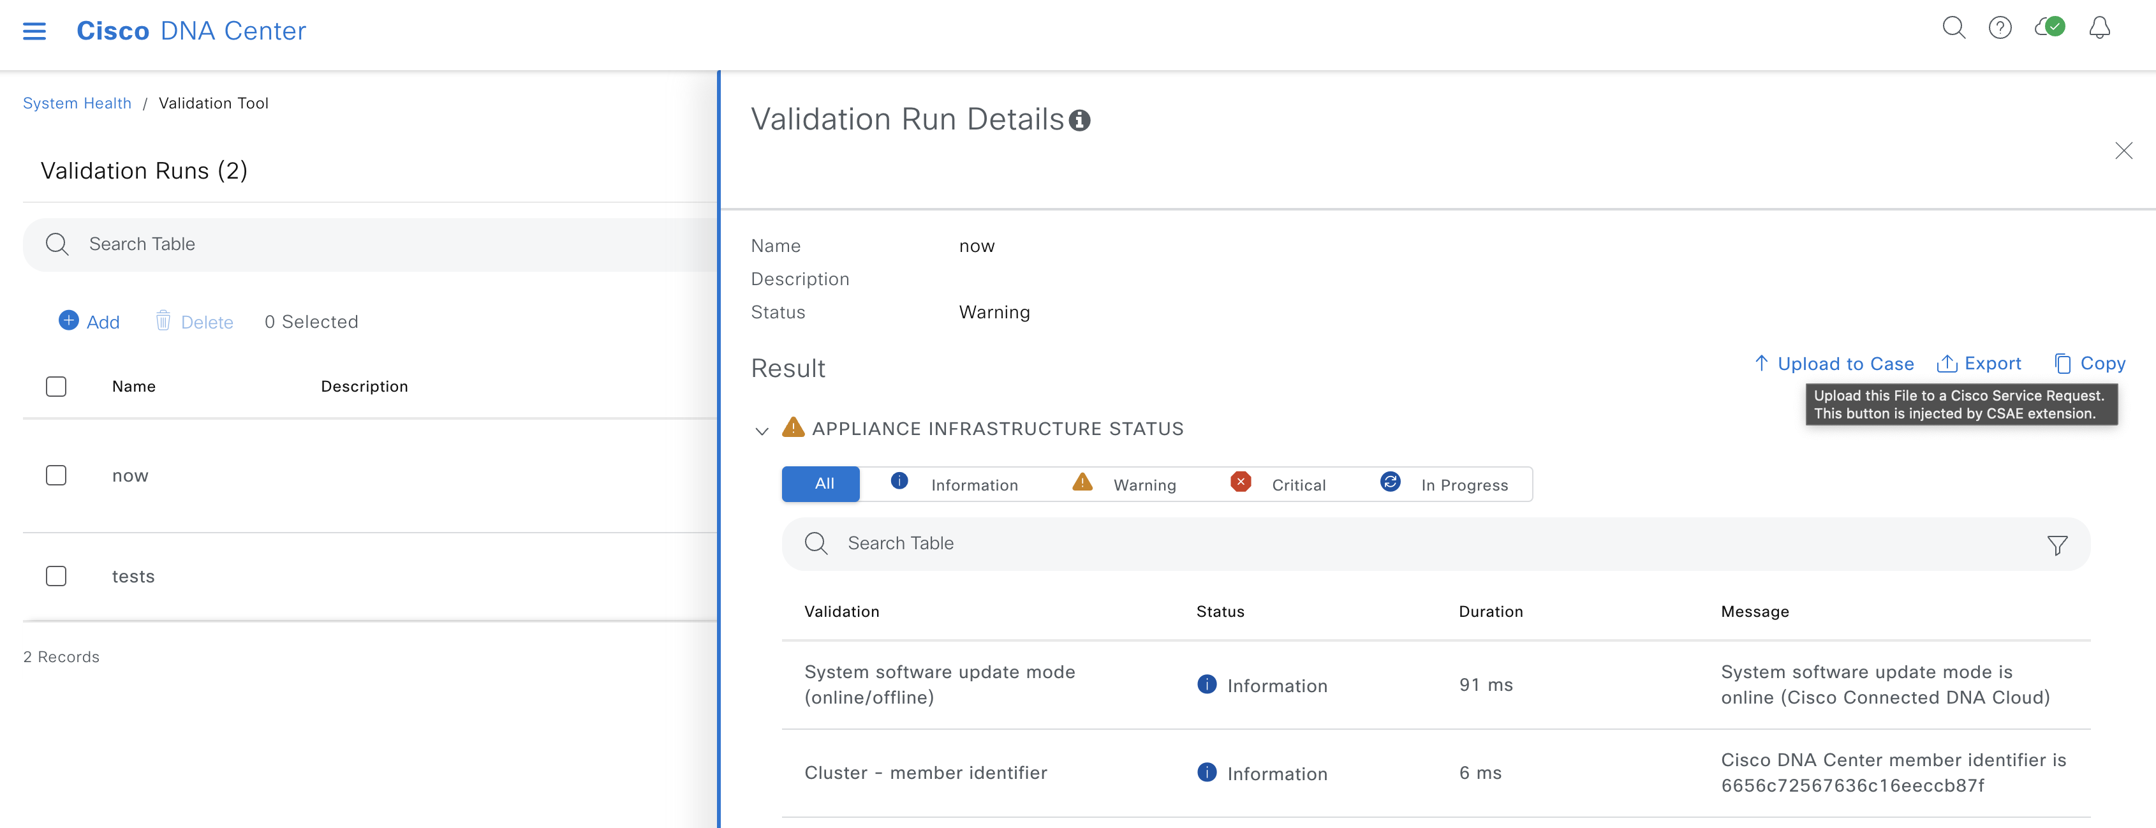Click 'Cluster - member identifier' row

click(1436, 773)
